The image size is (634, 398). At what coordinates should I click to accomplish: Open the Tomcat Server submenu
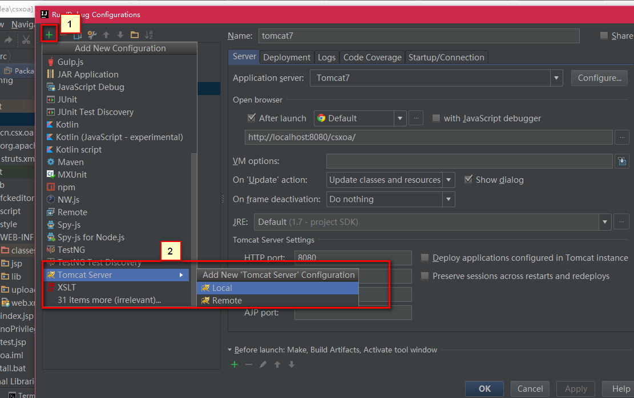tap(117, 274)
